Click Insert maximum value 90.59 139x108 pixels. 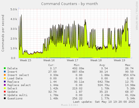click(x=129, y=72)
